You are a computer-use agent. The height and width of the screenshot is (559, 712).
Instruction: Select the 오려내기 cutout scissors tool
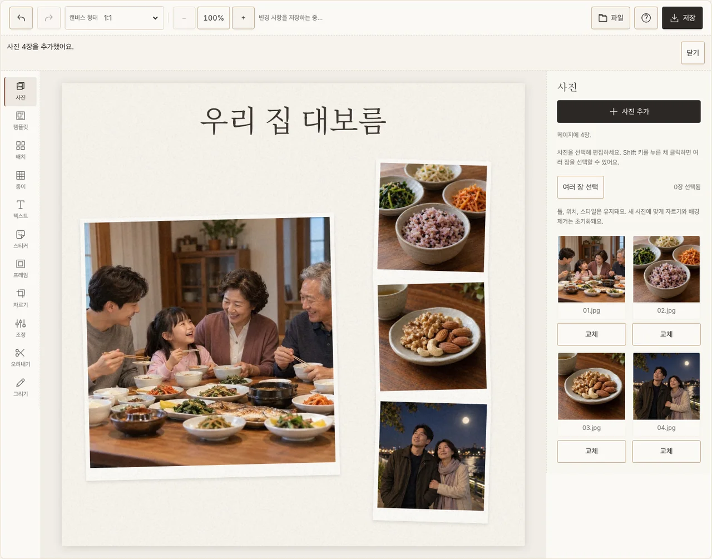21,358
